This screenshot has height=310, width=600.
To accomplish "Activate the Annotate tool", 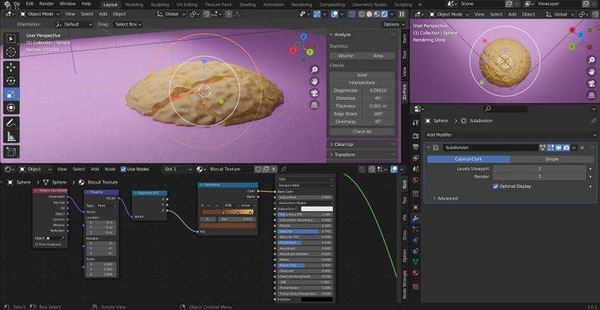I will tap(11, 123).
